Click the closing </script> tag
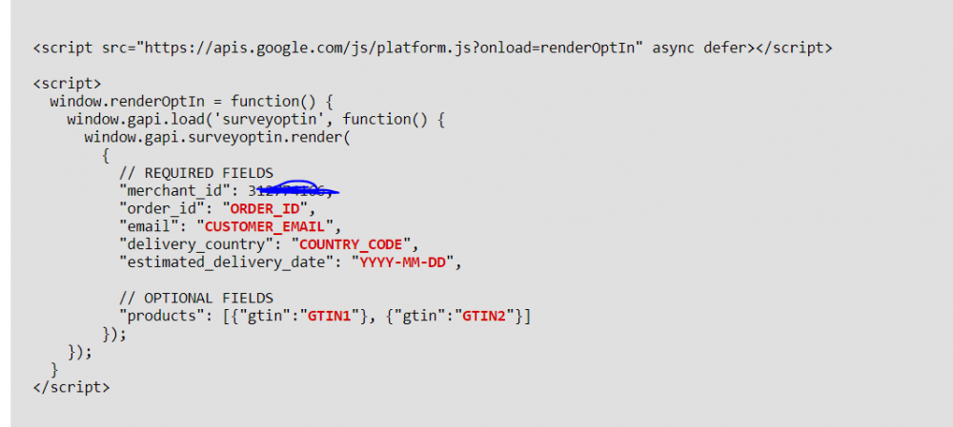This screenshot has width=953, height=427. pyautogui.click(x=71, y=387)
